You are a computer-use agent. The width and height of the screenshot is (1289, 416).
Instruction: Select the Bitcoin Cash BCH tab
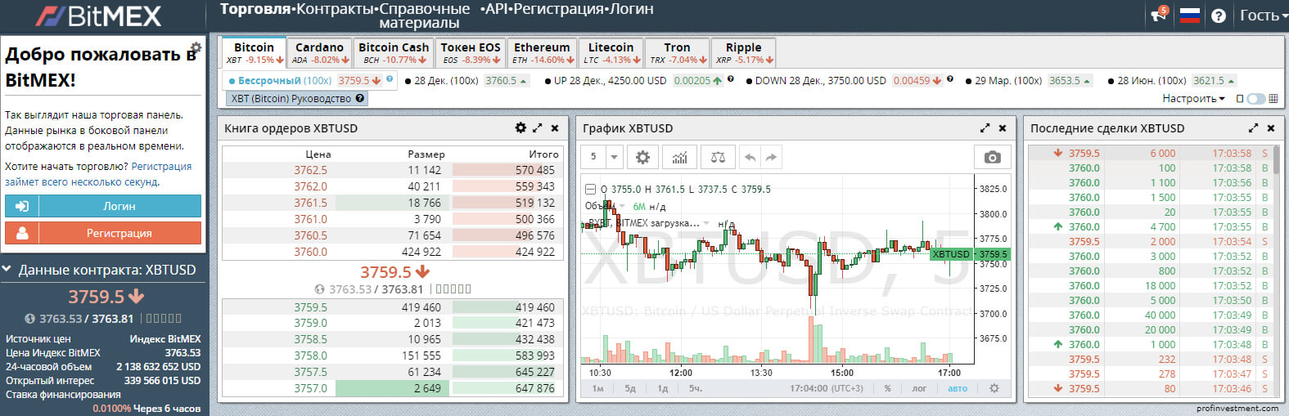(x=394, y=52)
